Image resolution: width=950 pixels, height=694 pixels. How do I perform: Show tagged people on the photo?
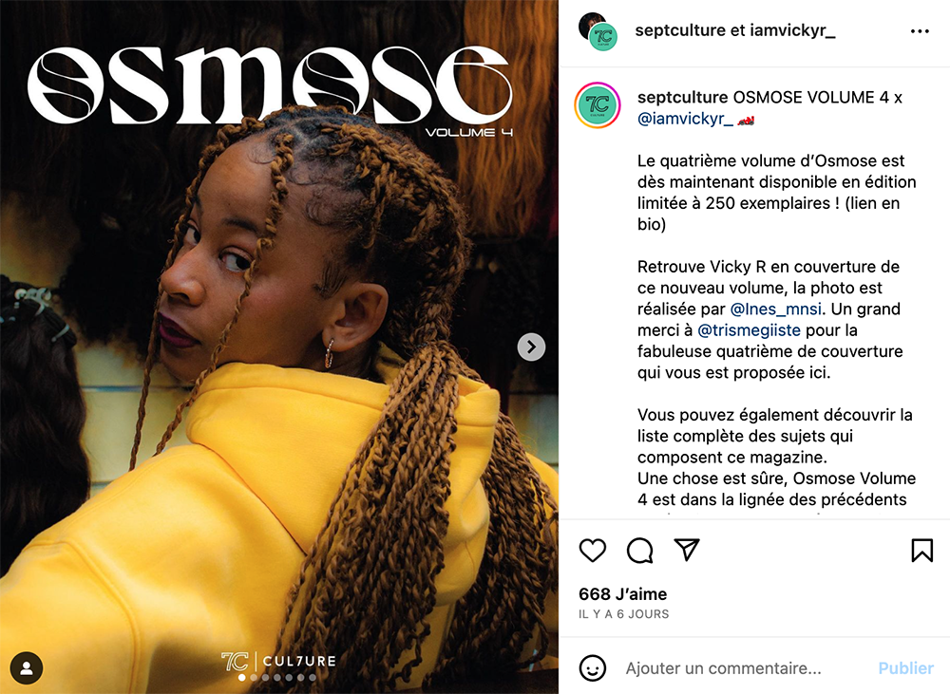[x=27, y=668]
